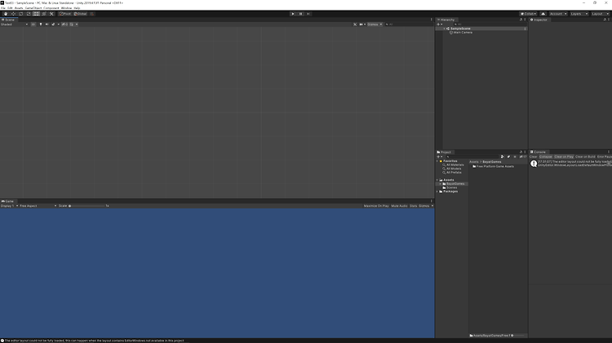
Task: Open SampleScene options (three dots)
Action: tap(525, 29)
